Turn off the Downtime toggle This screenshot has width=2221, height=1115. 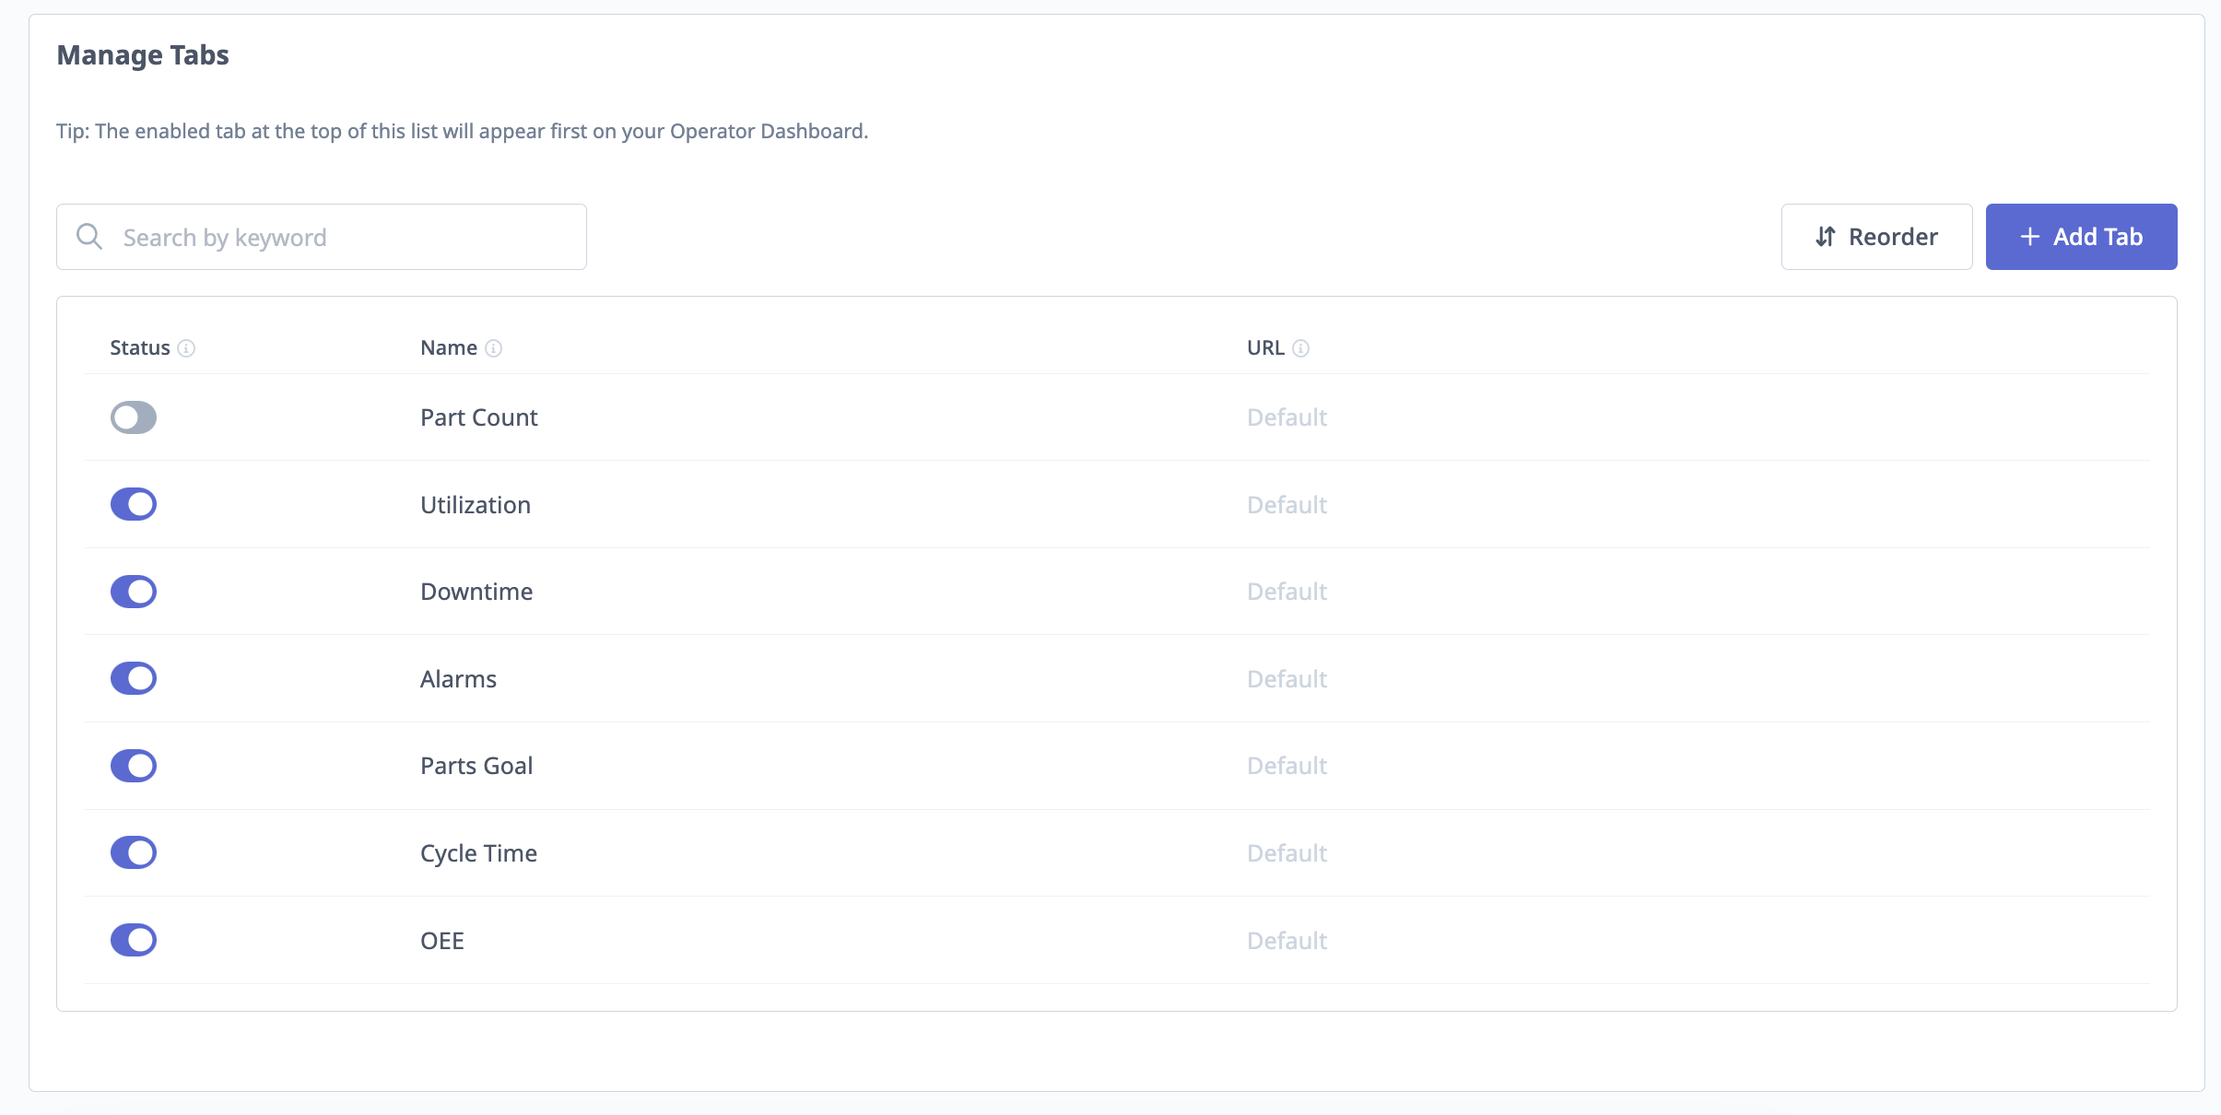point(134,592)
